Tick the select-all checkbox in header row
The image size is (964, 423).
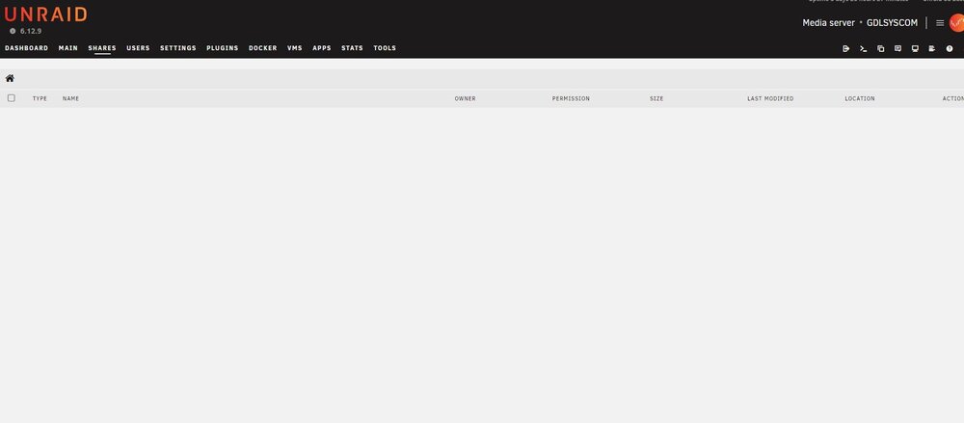click(x=11, y=97)
